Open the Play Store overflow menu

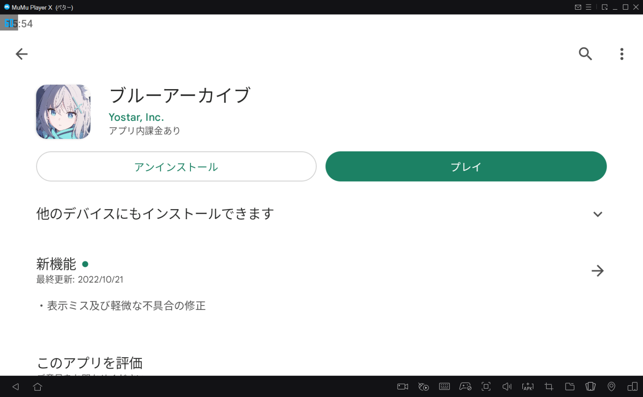622,54
